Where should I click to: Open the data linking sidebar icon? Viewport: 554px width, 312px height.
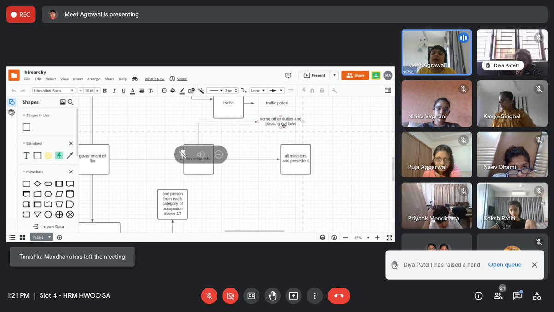pyautogui.click(x=12, y=113)
